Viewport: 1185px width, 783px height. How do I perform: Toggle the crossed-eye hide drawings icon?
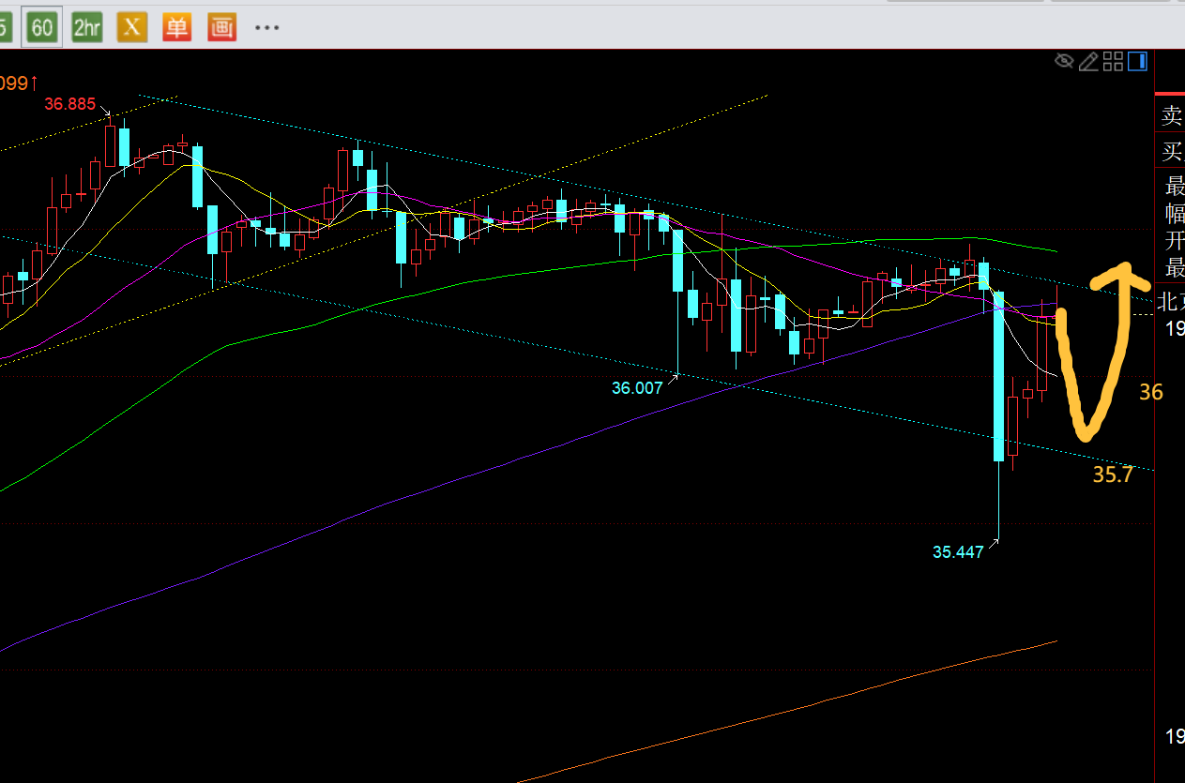tap(1064, 62)
